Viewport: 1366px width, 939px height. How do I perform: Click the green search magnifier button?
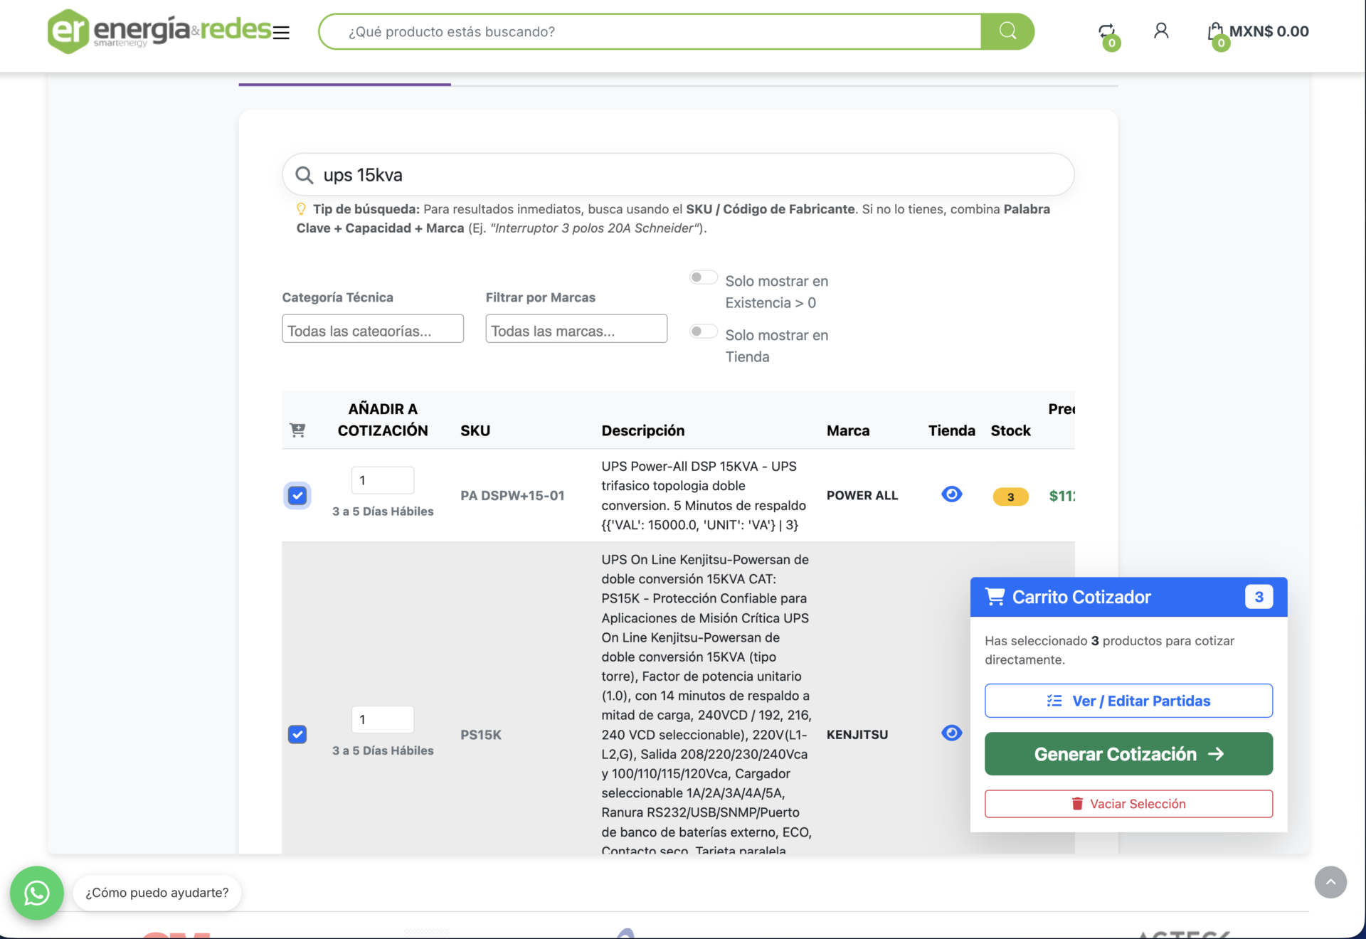1007,31
